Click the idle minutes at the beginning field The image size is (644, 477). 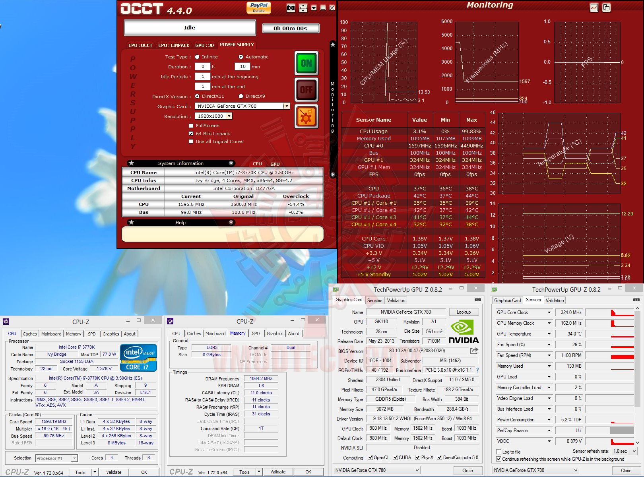pyautogui.click(x=203, y=77)
